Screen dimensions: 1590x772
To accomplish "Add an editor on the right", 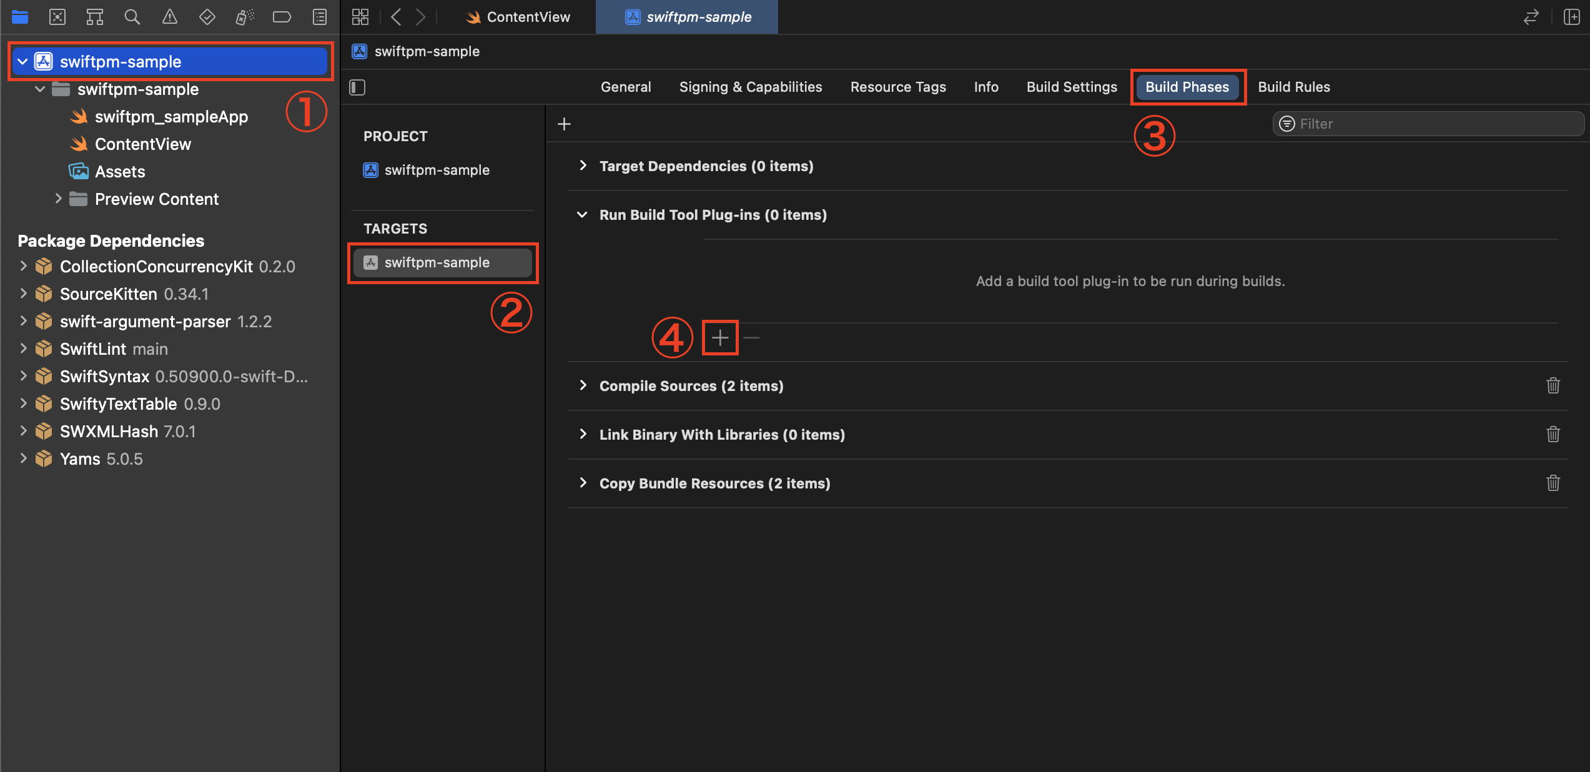I will pos(1571,17).
